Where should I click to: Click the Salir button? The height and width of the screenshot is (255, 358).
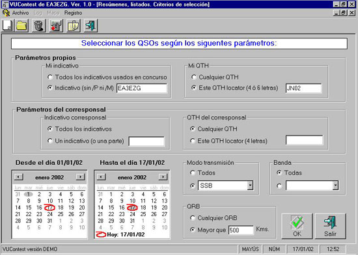(x=331, y=226)
